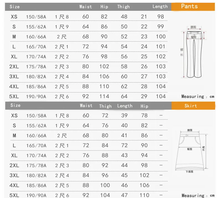
Task: Click skirt 5XL hip value 110
Action: tap(144, 195)
